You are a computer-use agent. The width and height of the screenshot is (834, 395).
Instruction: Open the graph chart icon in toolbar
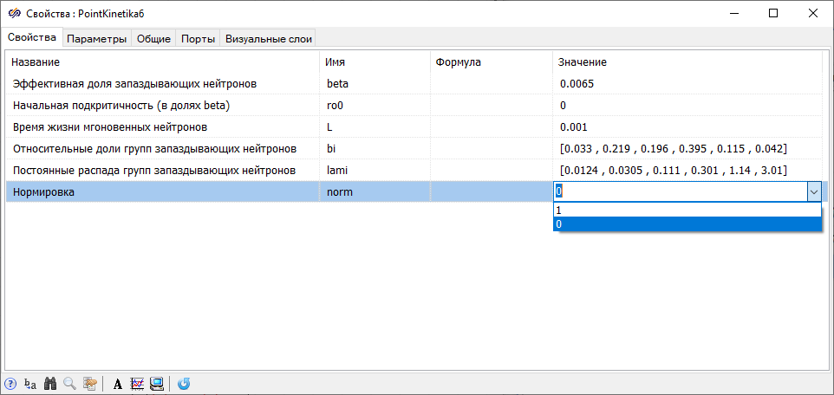pyautogui.click(x=137, y=384)
